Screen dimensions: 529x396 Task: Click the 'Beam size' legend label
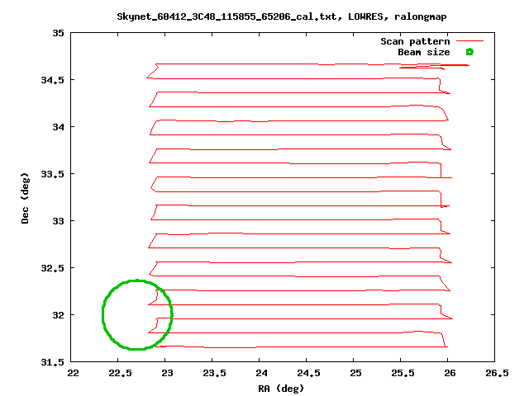424,52
